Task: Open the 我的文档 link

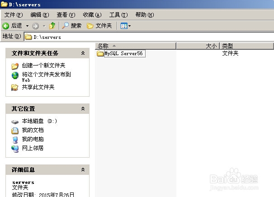Action: coord(33,130)
